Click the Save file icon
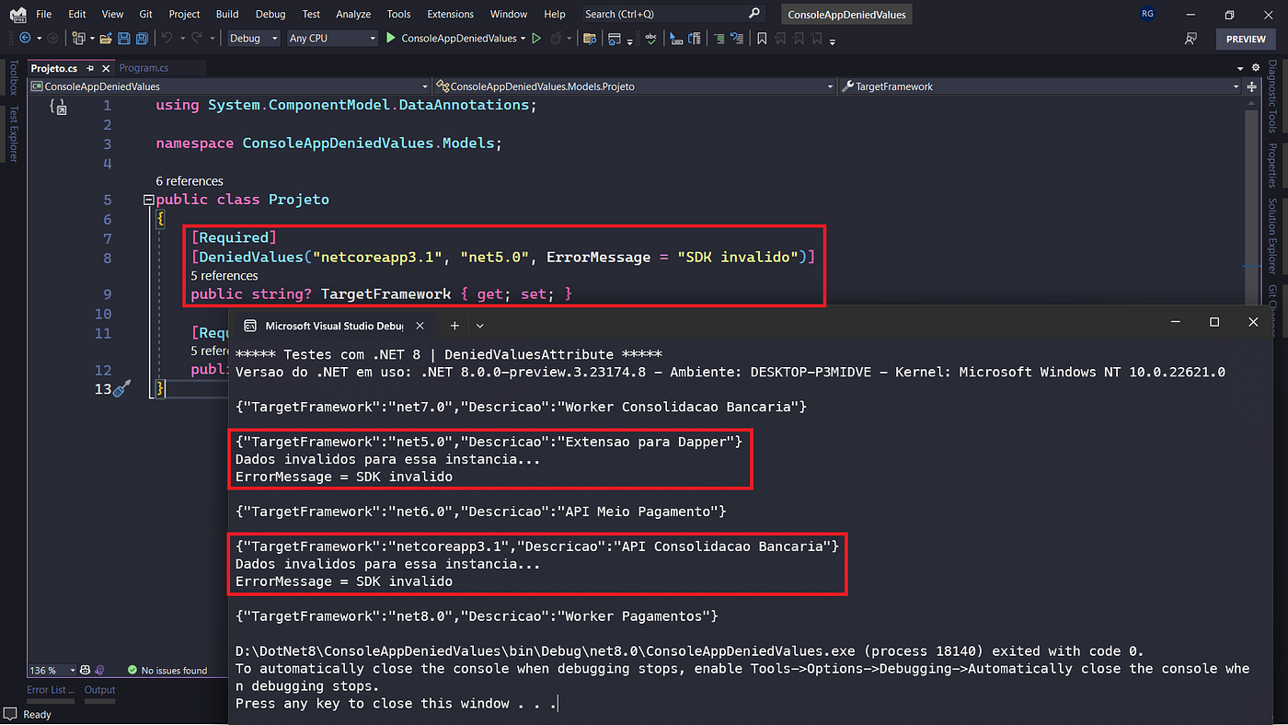Viewport: 1288px width, 725px height. (x=123, y=39)
